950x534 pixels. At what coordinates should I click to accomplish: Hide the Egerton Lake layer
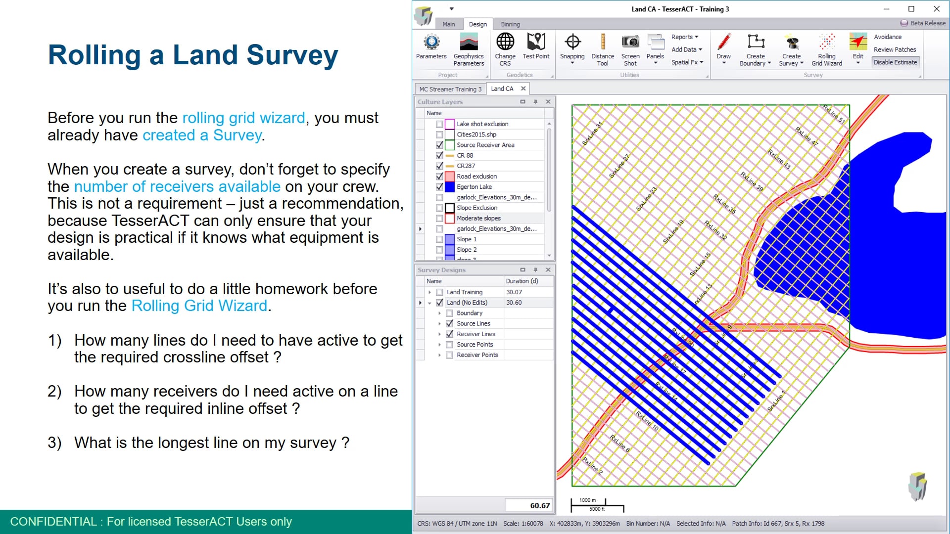(439, 187)
